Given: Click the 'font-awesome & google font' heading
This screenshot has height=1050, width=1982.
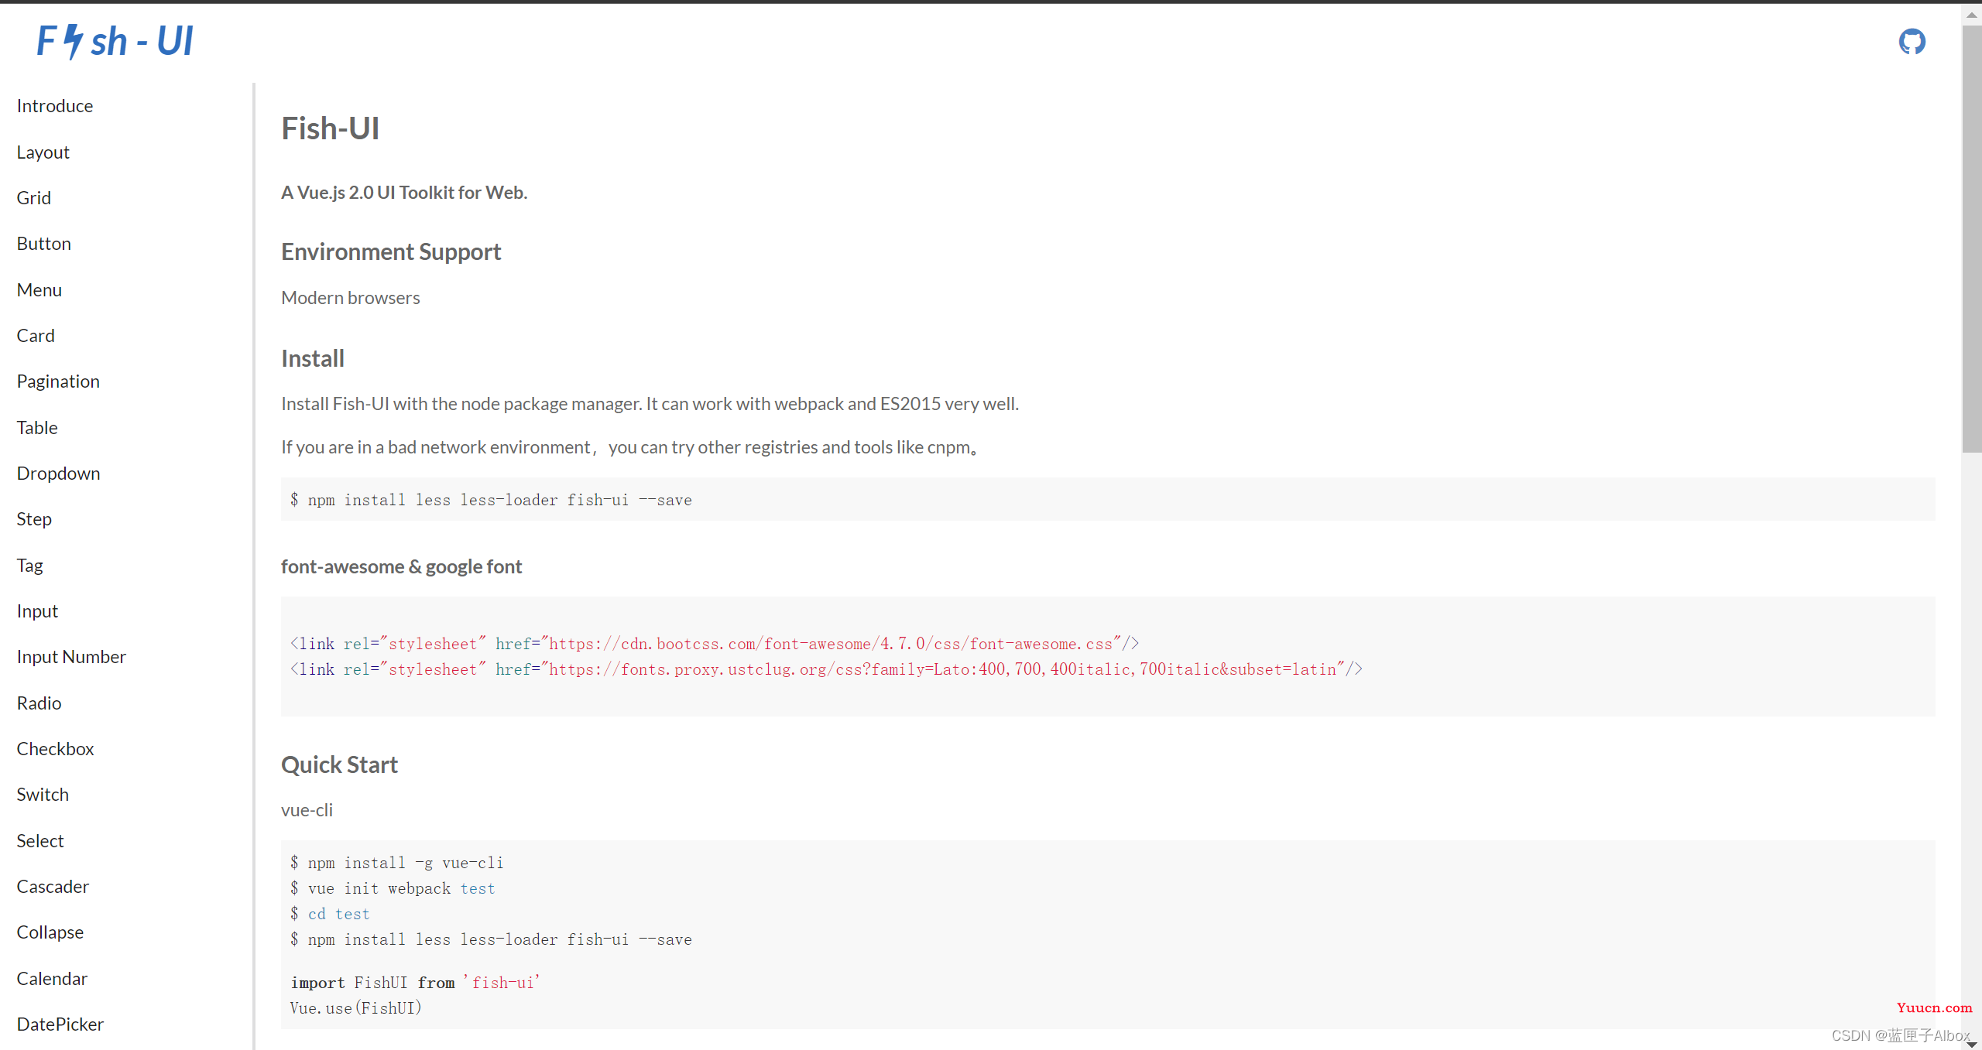Looking at the screenshot, I should 401,567.
